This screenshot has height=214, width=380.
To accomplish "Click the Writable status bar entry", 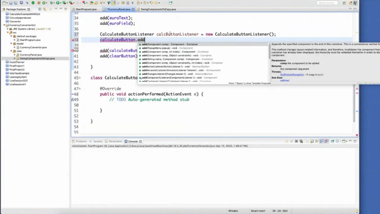I will tap(233, 211).
